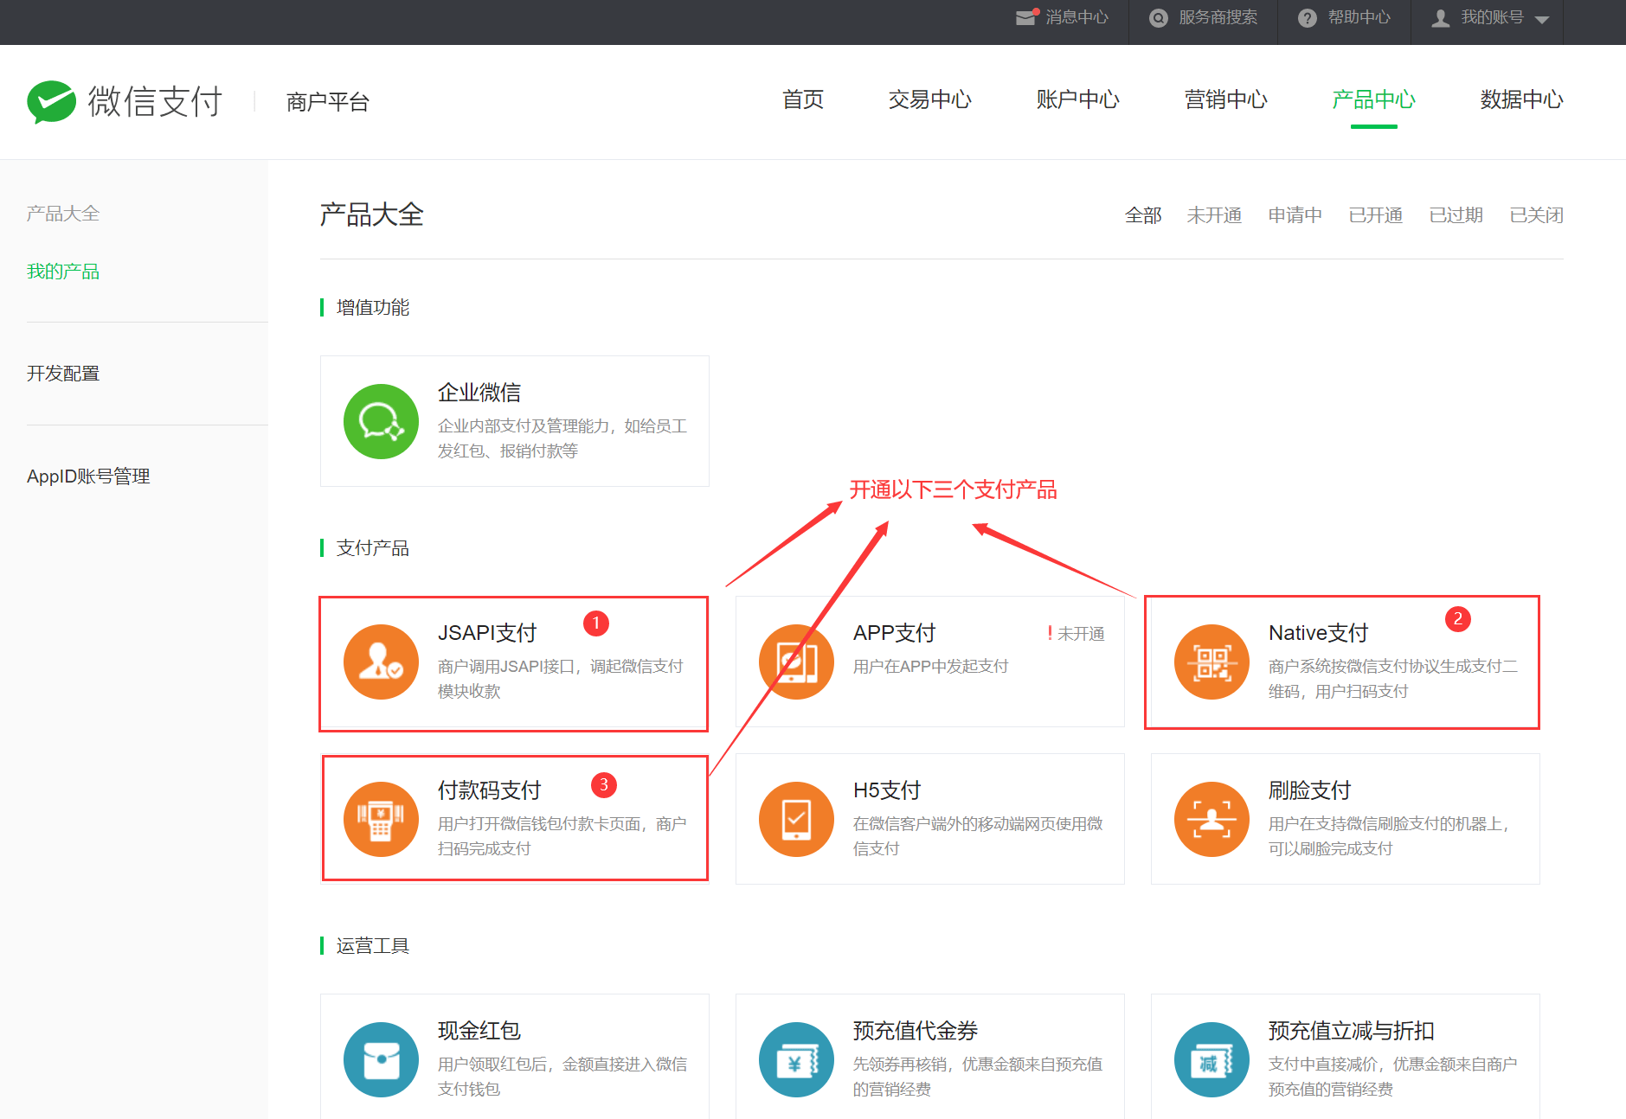Select 开发配置 in the left sidebar
This screenshot has width=1626, height=1119.
tap(63, 374)
